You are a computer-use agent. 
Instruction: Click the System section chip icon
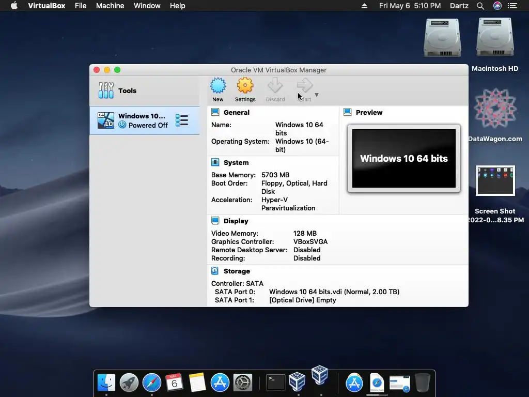(215, 162)
